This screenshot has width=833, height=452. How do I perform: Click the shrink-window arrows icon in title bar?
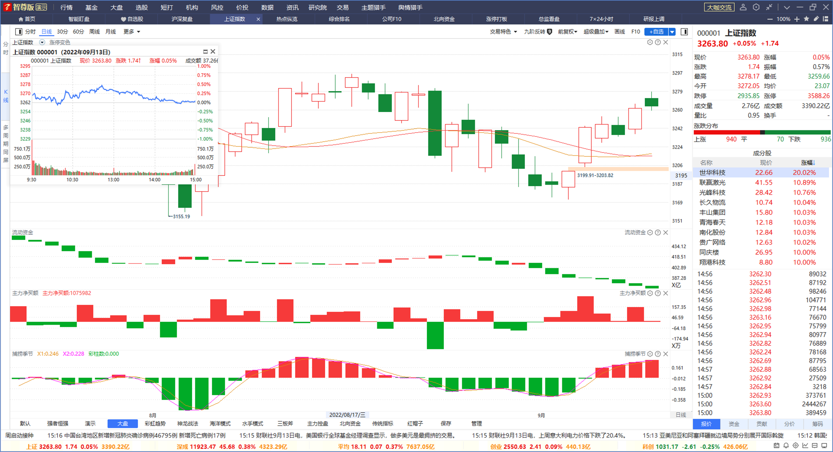[x=769, y=7]
